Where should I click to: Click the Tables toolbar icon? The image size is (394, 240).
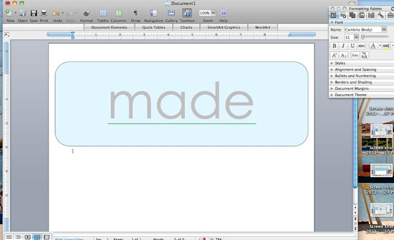coord(103,13)
